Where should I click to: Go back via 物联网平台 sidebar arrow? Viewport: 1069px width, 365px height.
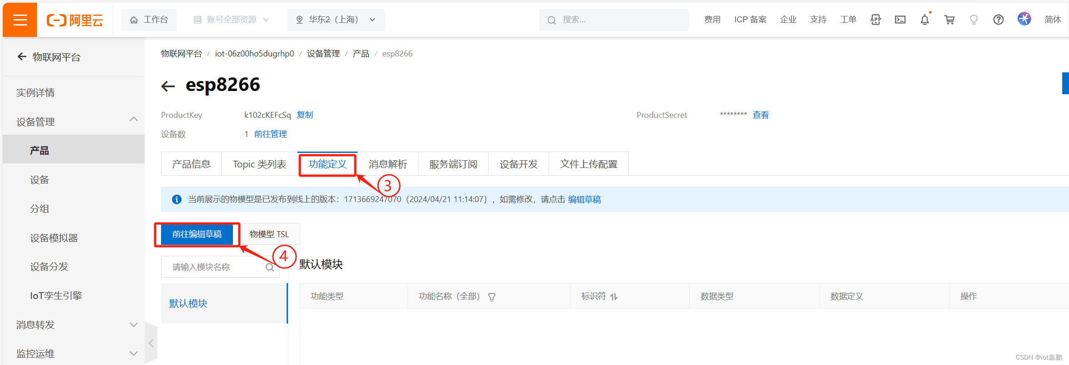21,56
